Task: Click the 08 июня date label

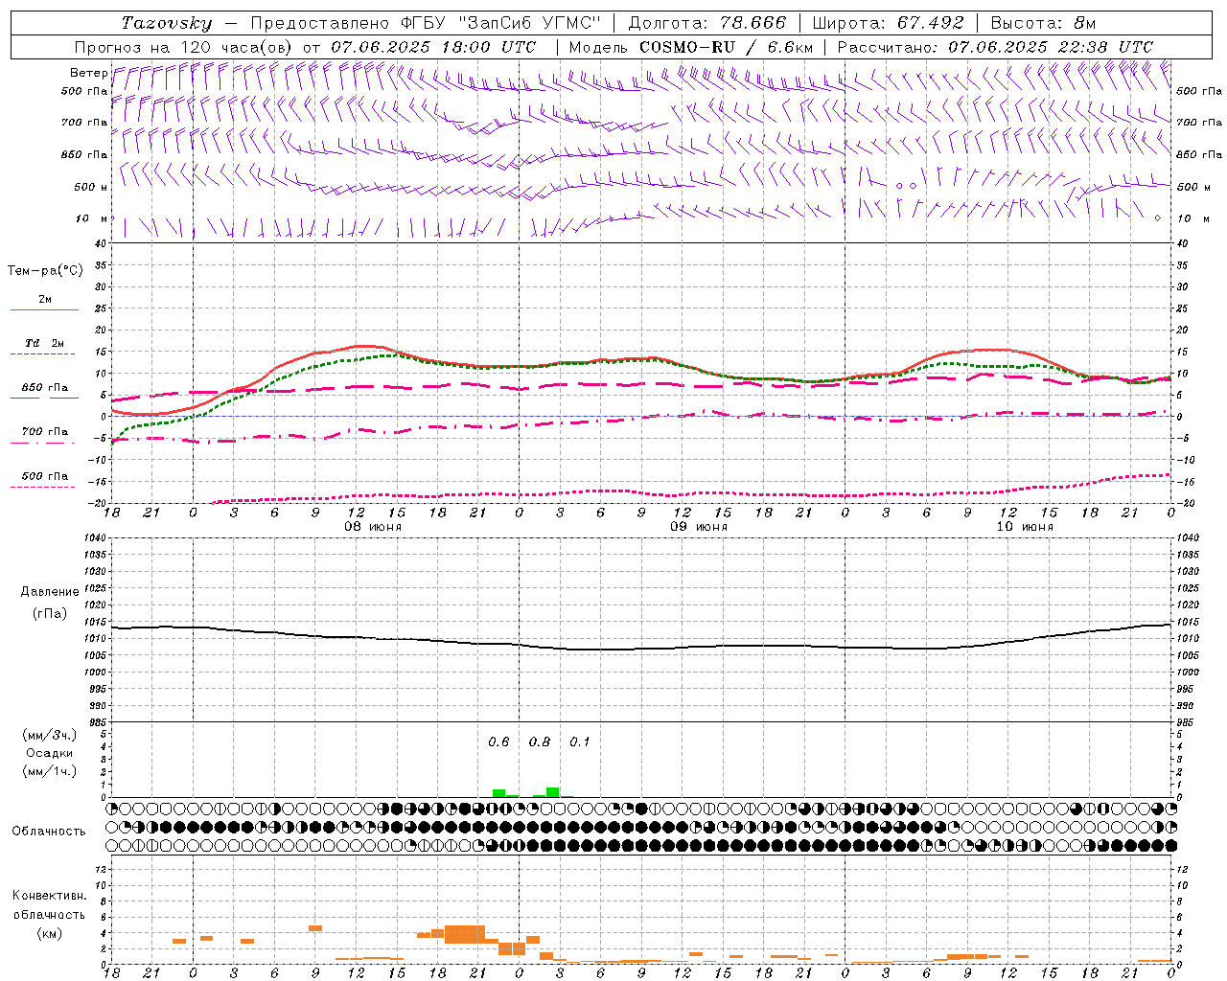Action: coord(373,527)
